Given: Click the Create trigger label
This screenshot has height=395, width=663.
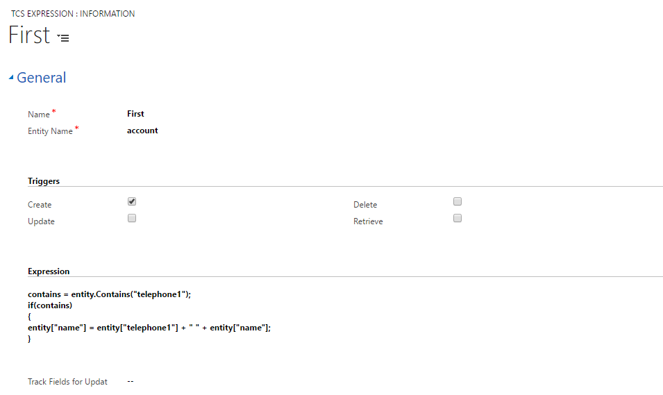Looking at the screenshot, I should click(x=40, y=205).
